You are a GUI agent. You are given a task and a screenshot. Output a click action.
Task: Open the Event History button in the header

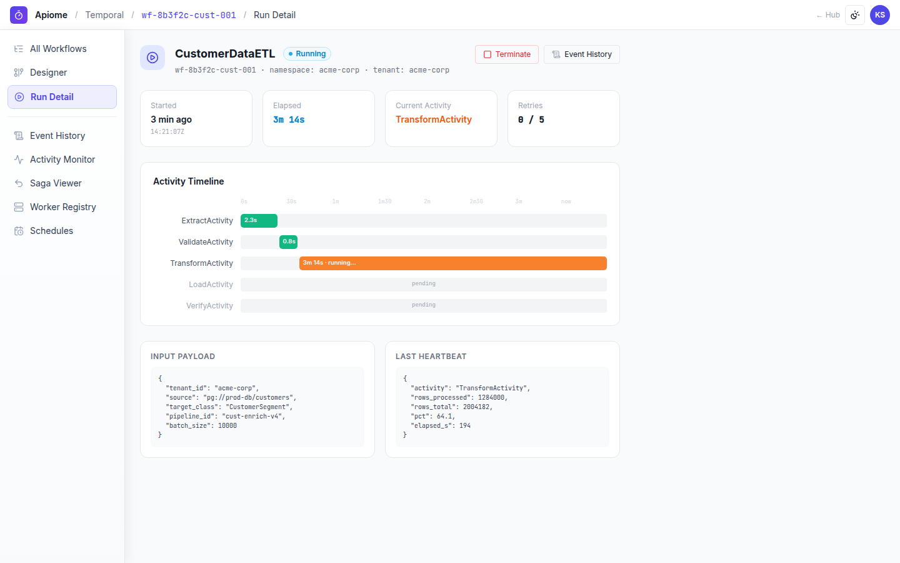[582, 54]
